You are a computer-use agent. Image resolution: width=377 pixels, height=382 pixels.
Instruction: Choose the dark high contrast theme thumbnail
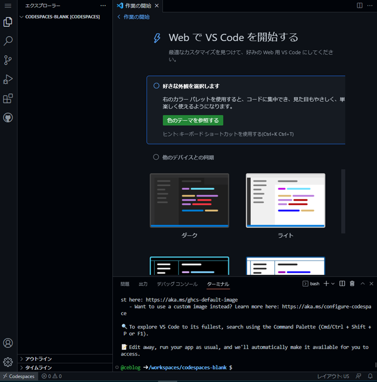(190, 266)
